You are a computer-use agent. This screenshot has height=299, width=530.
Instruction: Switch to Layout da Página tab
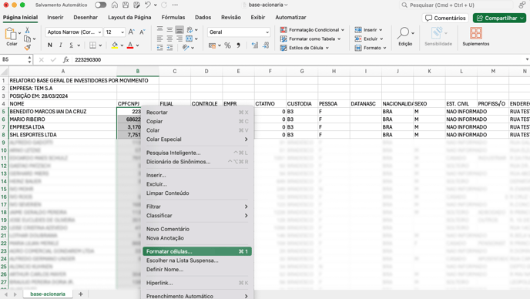click(129, 17)
